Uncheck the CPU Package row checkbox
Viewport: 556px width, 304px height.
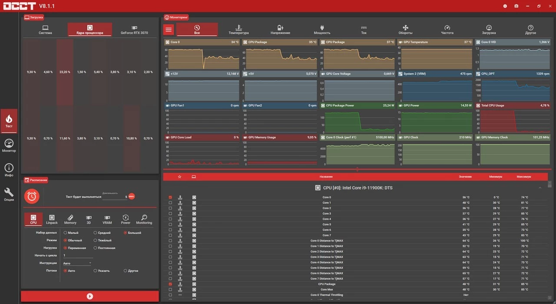170,284
